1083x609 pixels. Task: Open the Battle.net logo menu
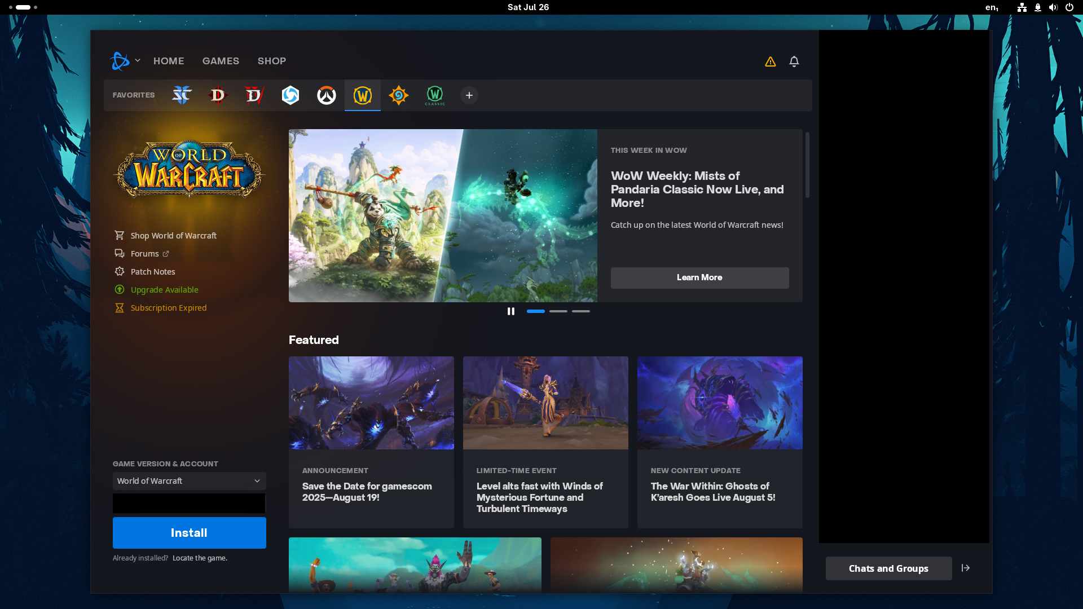(120, 61)
